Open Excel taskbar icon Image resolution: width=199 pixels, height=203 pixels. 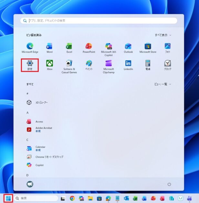click(x=135, y=198)
